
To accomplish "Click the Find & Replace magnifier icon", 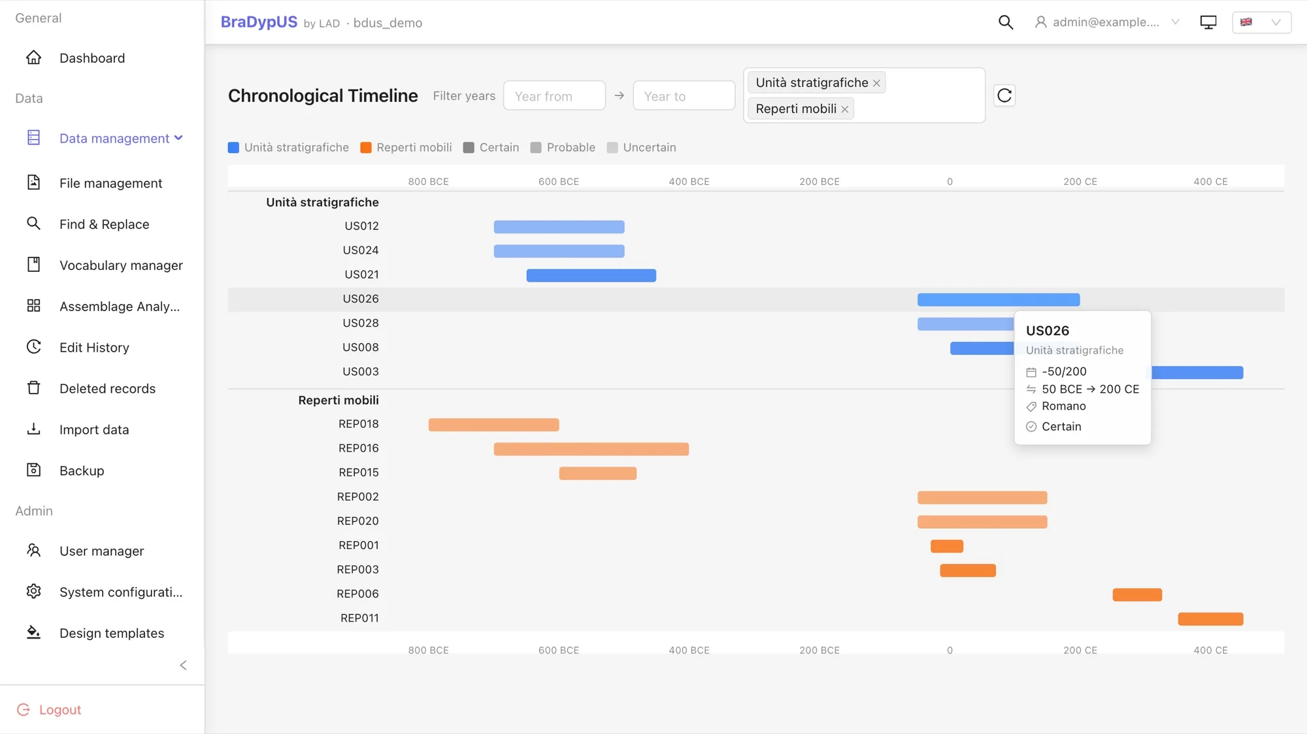I will [33, 224].
